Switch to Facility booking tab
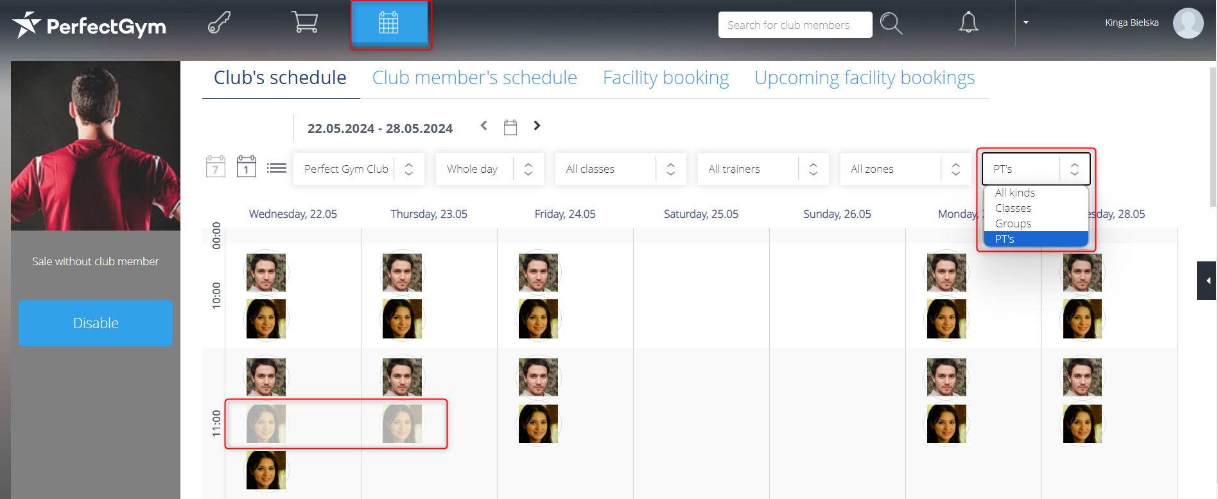This screenshot has width=1218, height=499. click(666, 78)
